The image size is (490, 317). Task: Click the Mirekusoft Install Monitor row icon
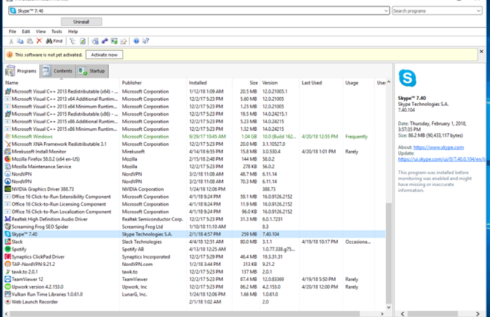pyautogui.click(x=7, y=152)
